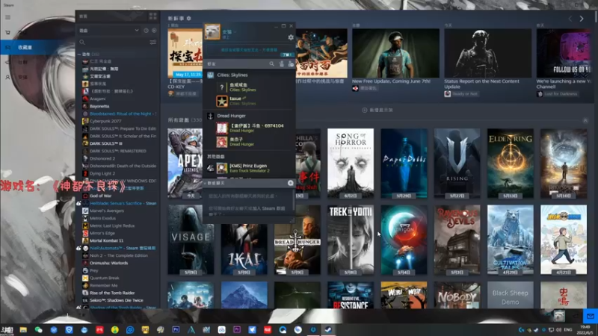Select Aragami in the library list
The height and width of the screenshot is (336, 598).
tap(97, 99)
